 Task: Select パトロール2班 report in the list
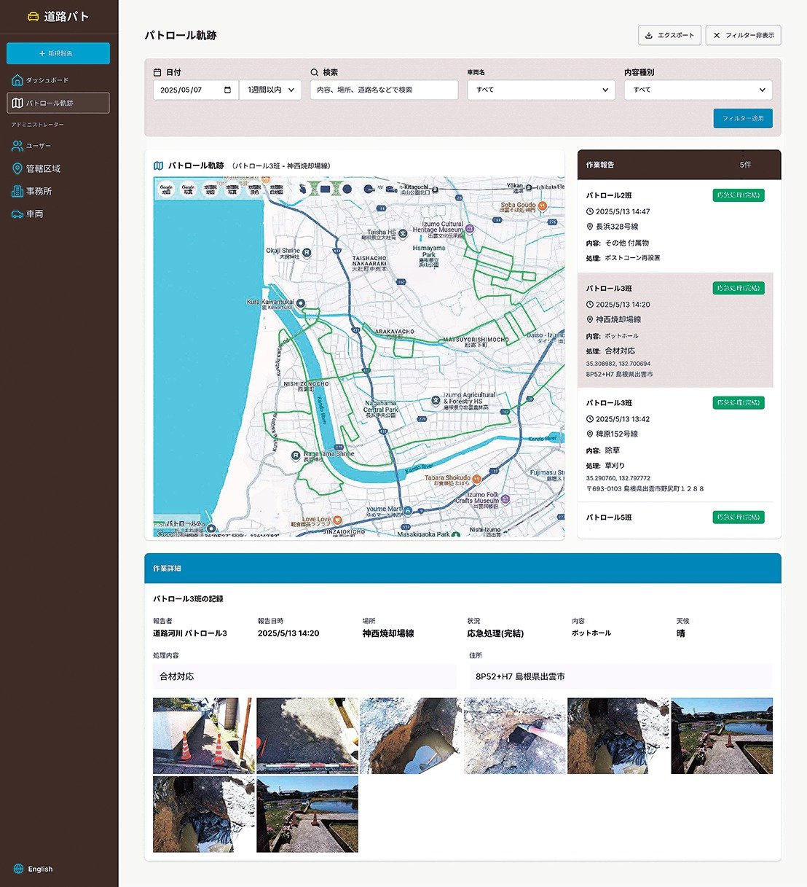(x=674, y=226)
